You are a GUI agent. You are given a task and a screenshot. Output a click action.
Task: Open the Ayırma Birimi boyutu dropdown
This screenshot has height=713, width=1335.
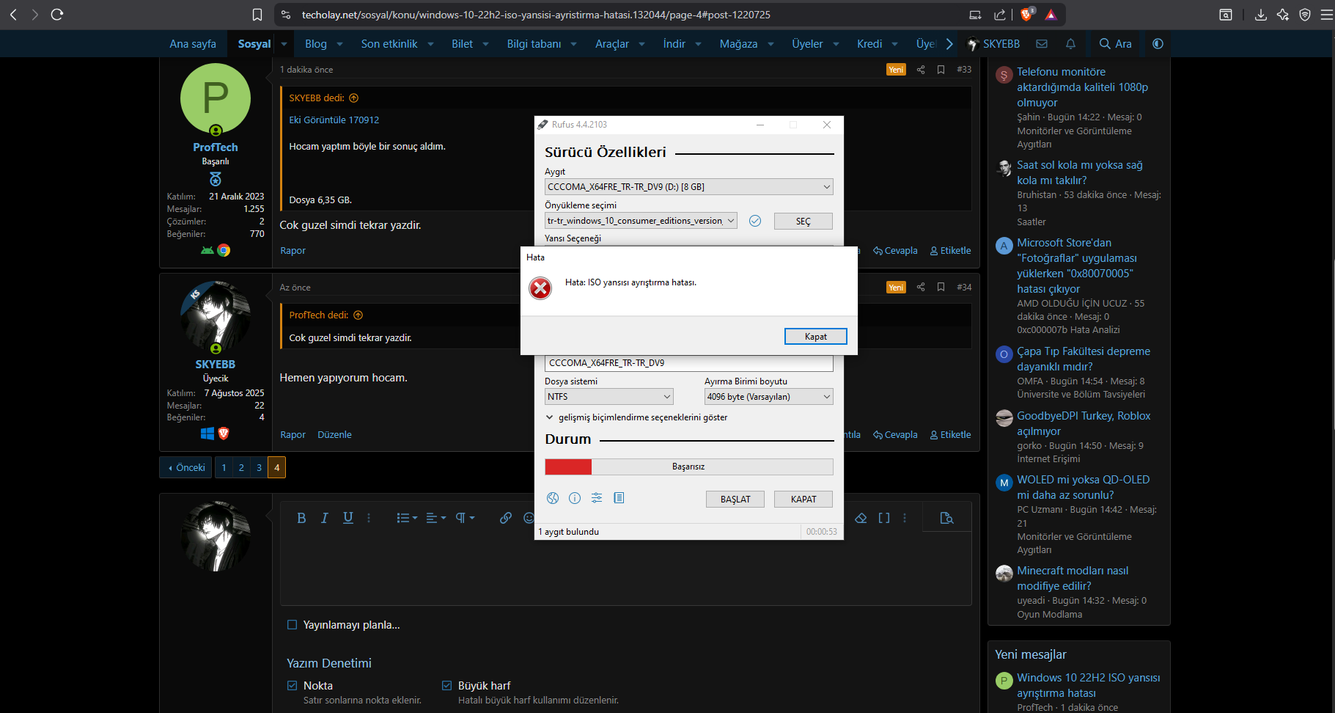click(x=769, y=397)
